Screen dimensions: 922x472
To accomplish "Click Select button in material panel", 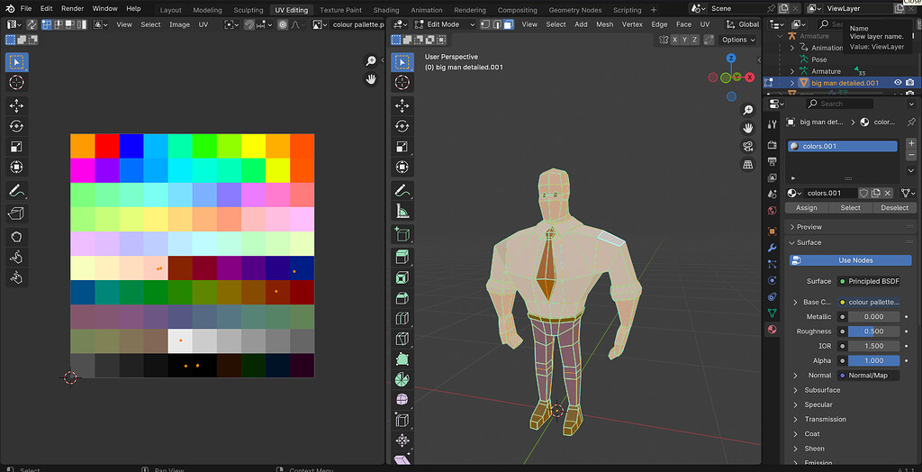I will click(x=850, y=208).
